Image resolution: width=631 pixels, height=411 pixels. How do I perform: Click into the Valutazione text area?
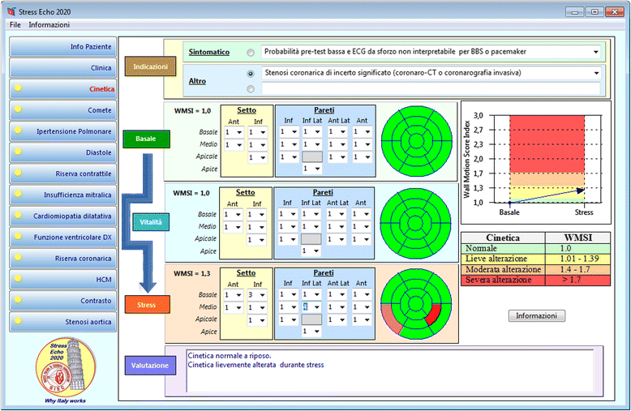[389, 373]
